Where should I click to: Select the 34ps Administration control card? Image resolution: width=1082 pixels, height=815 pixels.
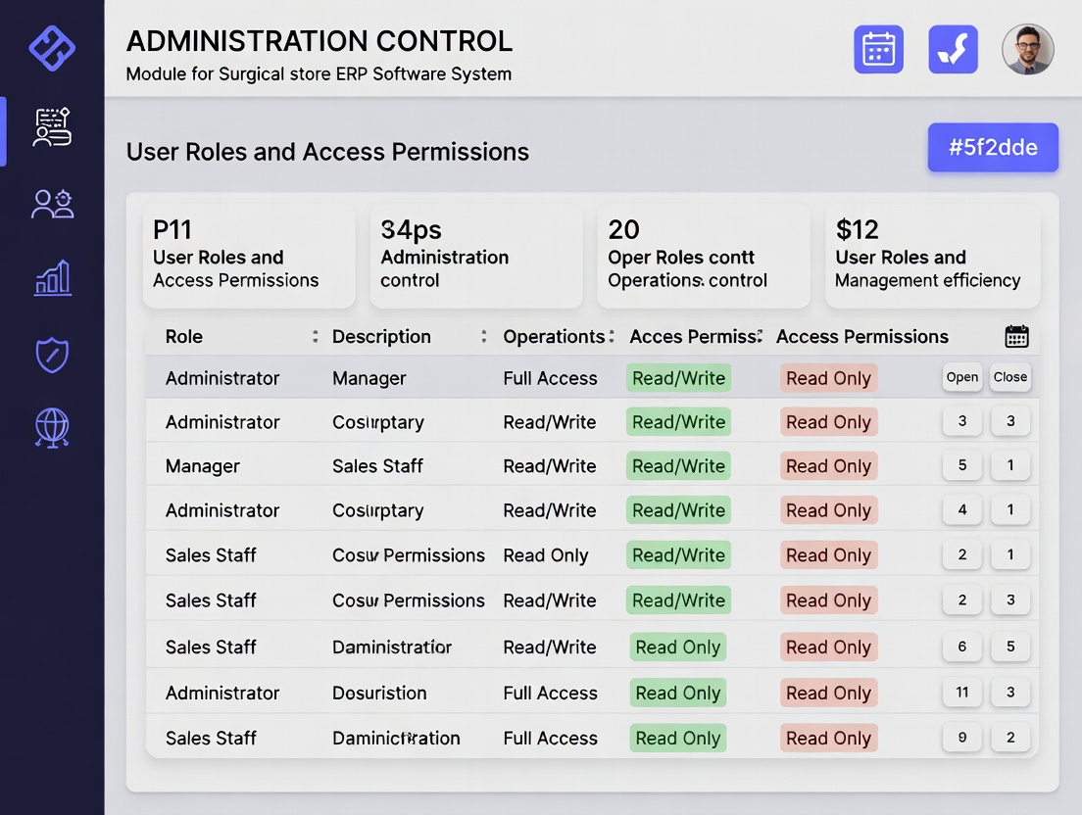(x=475, y=257)
